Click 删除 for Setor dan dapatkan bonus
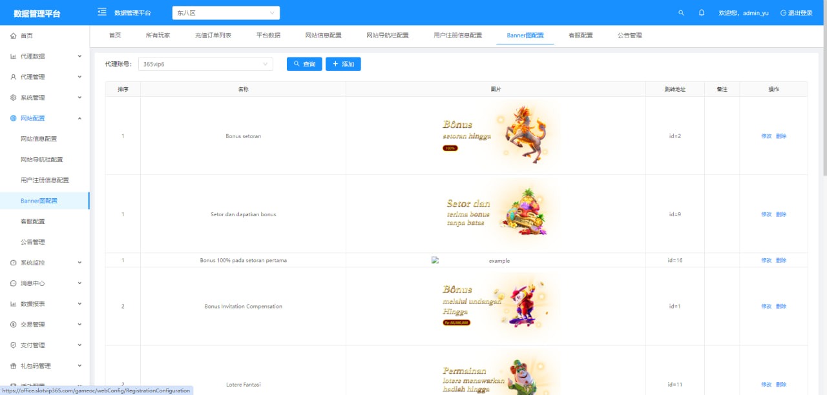The height and width of the screenshot is (395, 827). (781, 214)
